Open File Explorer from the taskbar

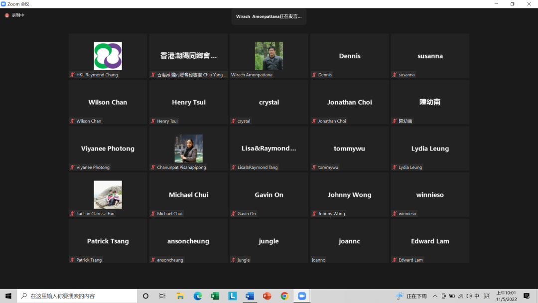click(180, 296)
